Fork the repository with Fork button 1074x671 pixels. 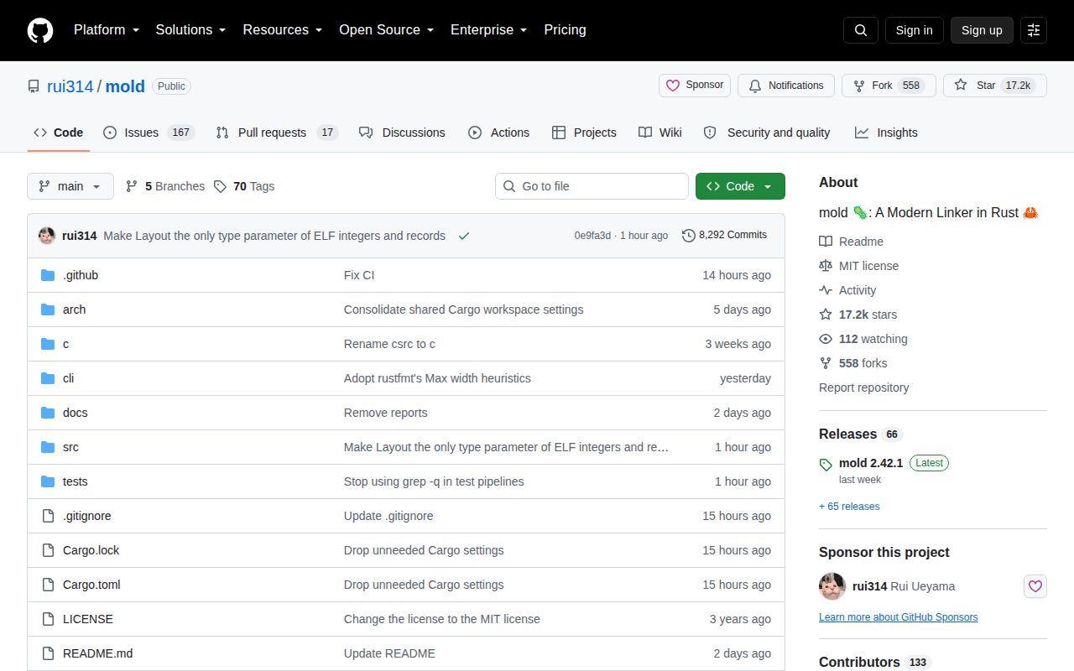click(x=889, y=86)
